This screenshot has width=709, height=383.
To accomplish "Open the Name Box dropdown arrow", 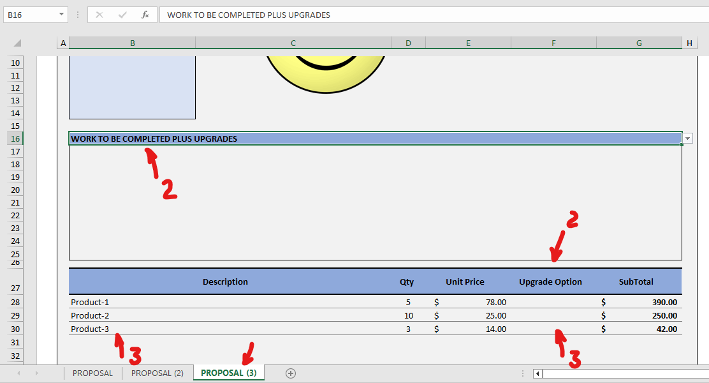I will 61,15.
